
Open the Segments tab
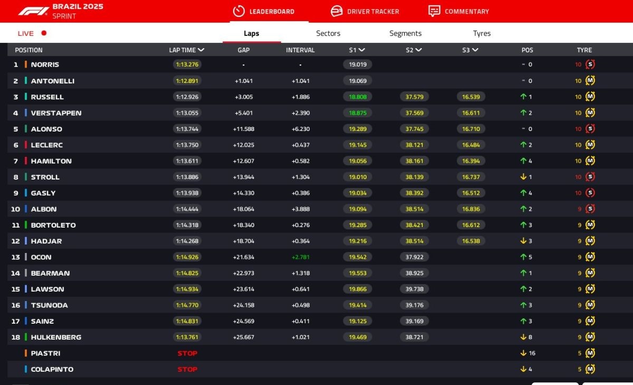click(405, 33)
